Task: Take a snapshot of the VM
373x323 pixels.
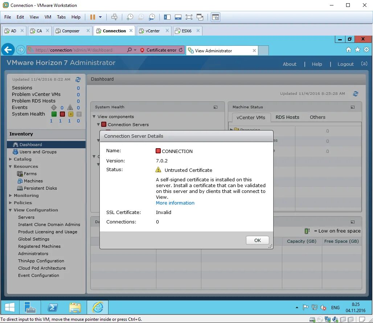Action: 130,17
